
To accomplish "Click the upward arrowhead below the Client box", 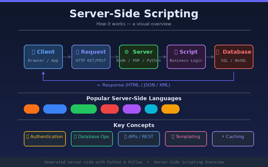I will [43, 73].
